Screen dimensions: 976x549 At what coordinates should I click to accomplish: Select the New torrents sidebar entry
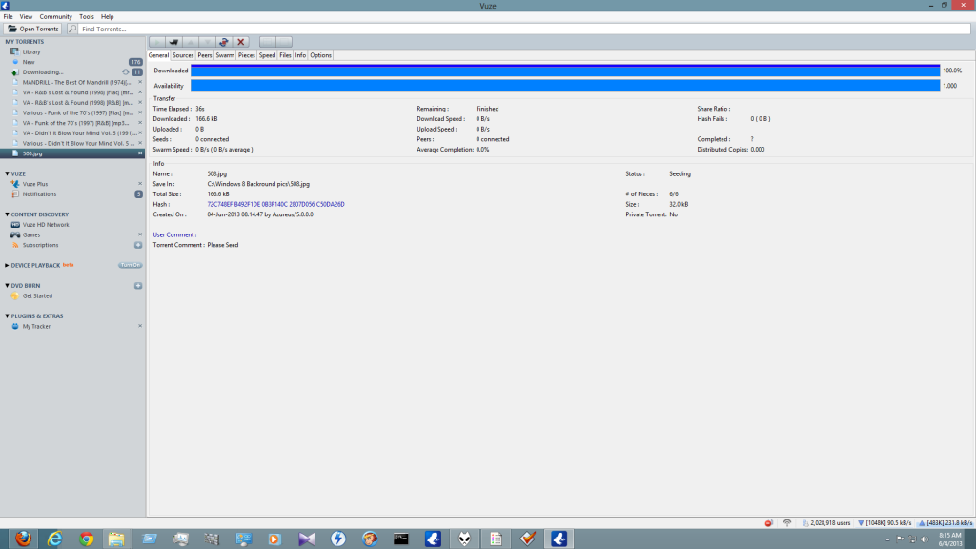(29, 62)
